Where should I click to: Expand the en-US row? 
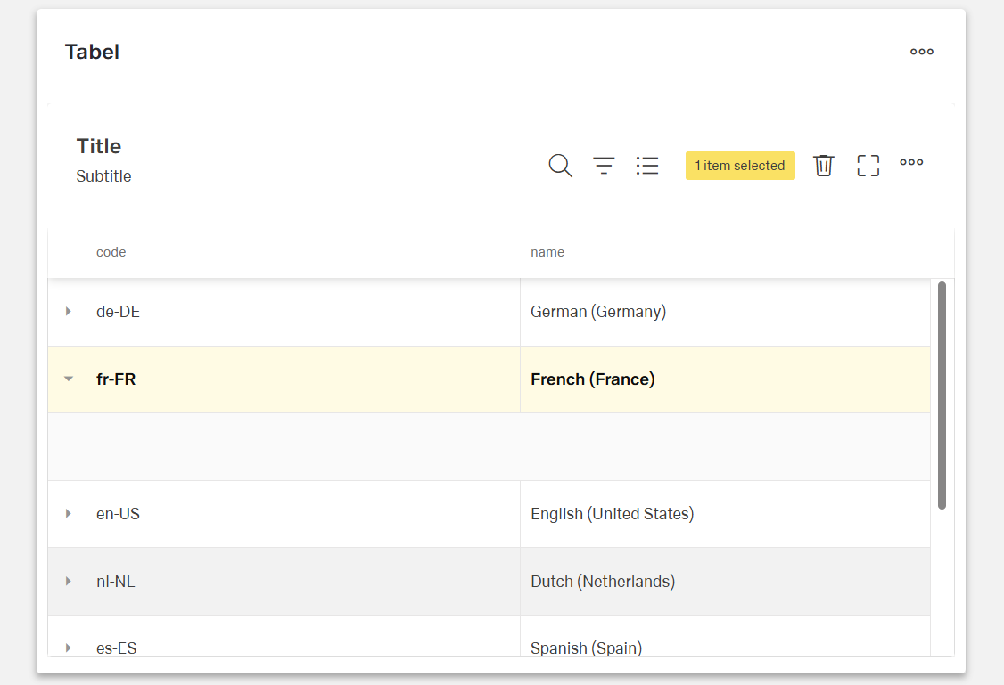(69, 514)
